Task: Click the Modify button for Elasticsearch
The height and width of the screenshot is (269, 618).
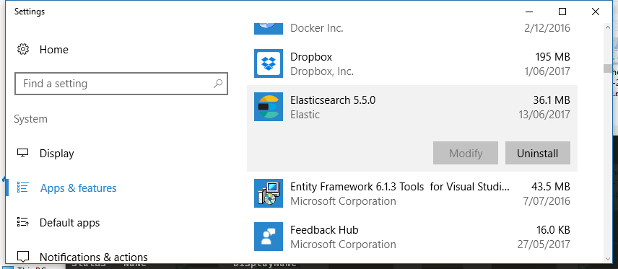Action: point(466,153)
